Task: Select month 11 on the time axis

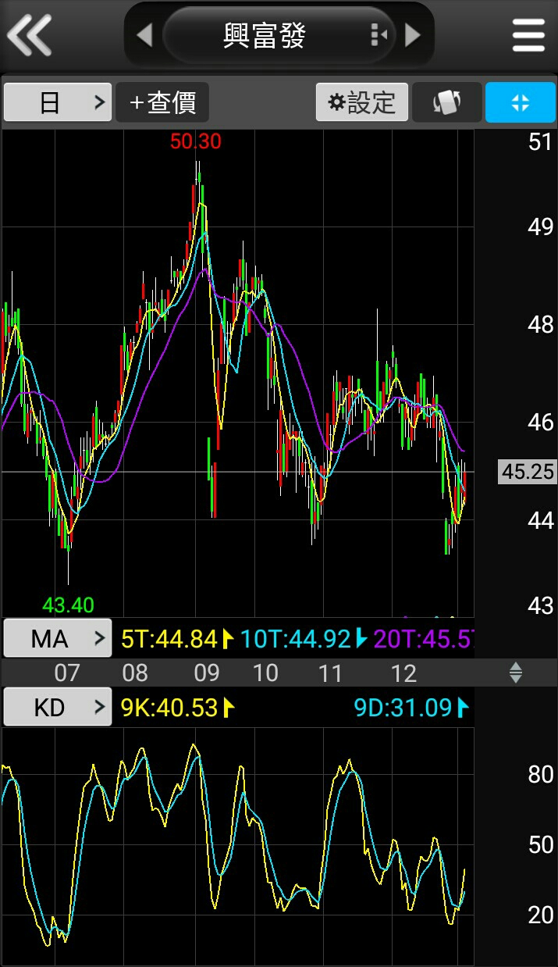Action: [x=331, y=673]
